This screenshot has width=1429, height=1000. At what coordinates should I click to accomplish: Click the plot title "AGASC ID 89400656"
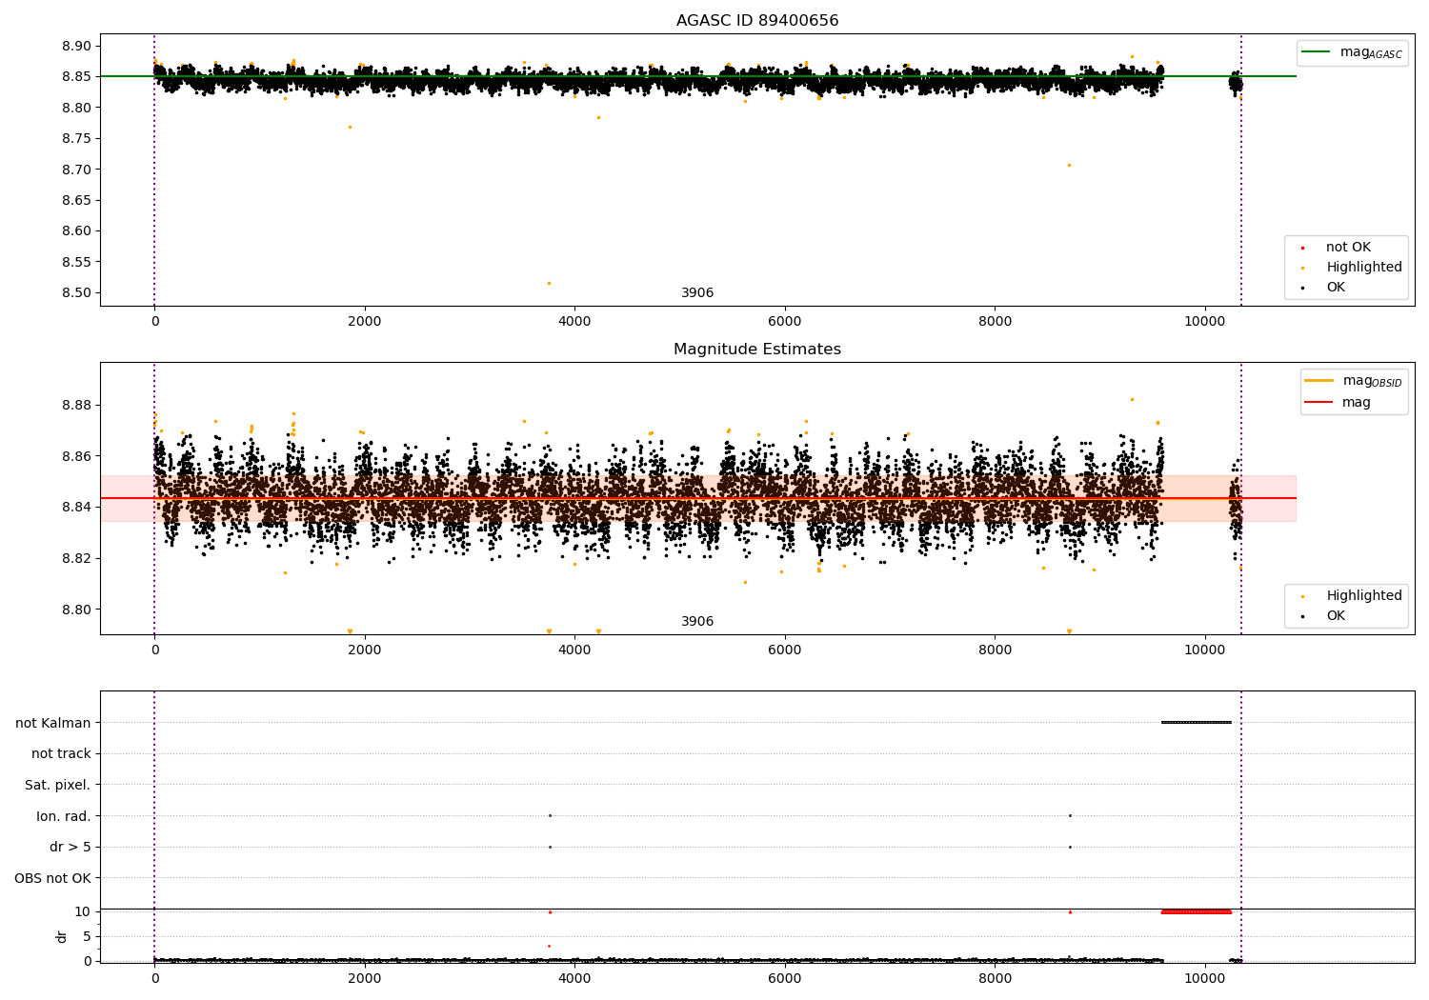click(x=757, y=21)
